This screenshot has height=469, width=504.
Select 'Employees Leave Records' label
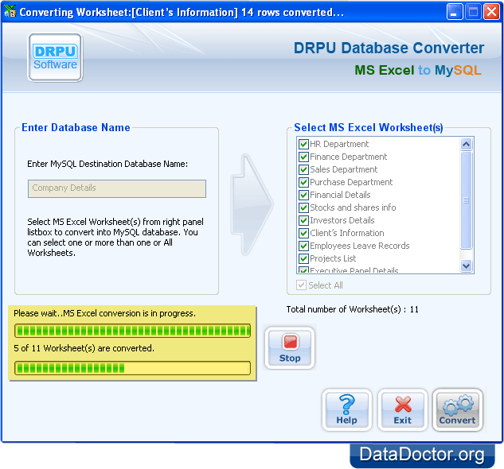360,246
